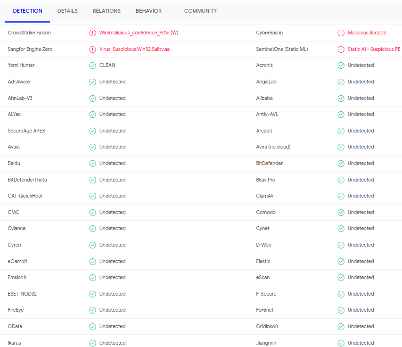
Task: Click the green check icon for Ad-Aware
Action: (92, 82)
